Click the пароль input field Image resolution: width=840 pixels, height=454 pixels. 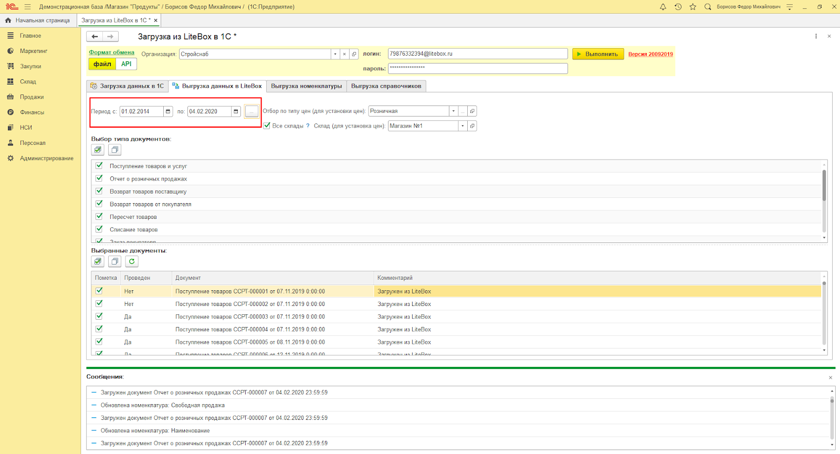[x=478, y=69]
